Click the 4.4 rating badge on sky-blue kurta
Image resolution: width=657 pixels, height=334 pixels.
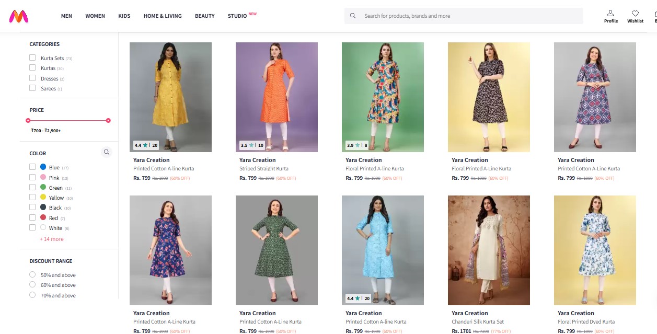[358, 298]
